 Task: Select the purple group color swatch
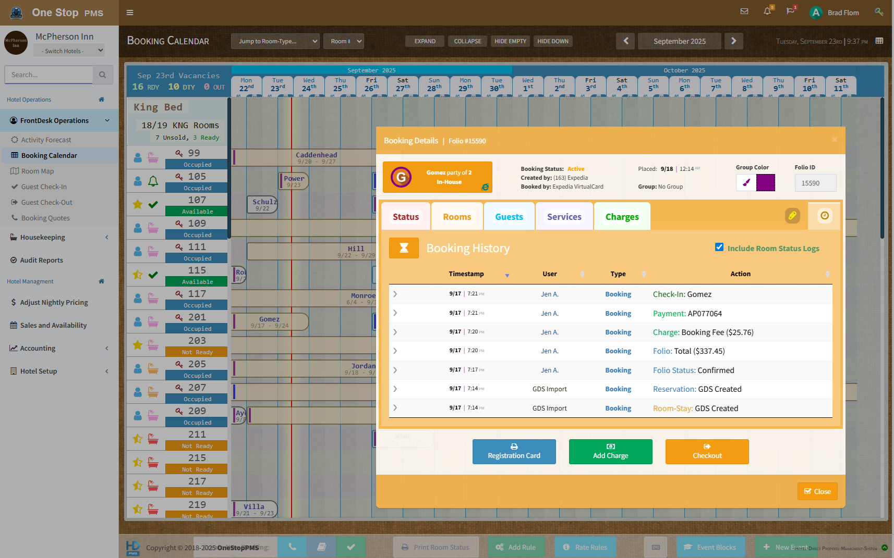tap(765, 183)
